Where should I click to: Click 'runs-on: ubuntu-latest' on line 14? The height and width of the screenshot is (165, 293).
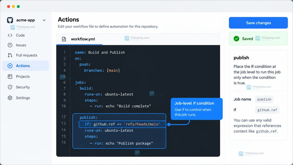(109, 130)
